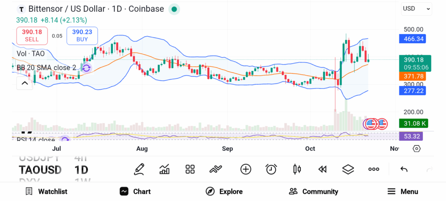
Task: Open the USD currency dropdown
Action: point(416,9)
